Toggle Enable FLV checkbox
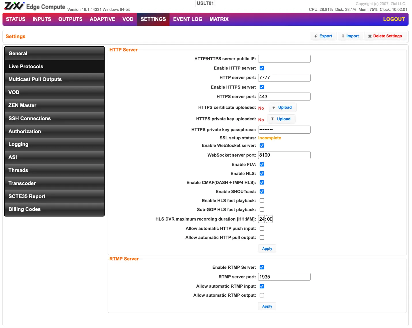This screenshot has width=412, height=328. pos(262,164)
